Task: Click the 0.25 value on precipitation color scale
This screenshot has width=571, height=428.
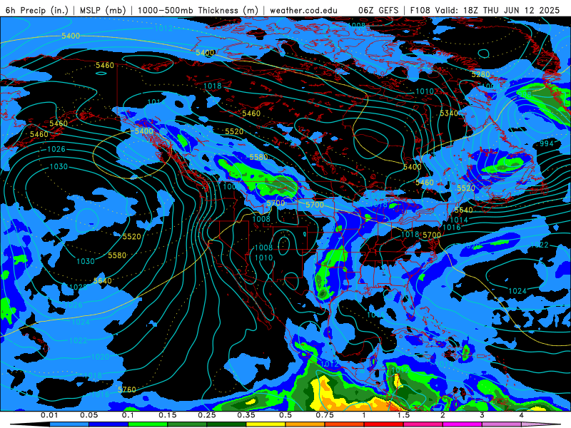Action: 207,415
